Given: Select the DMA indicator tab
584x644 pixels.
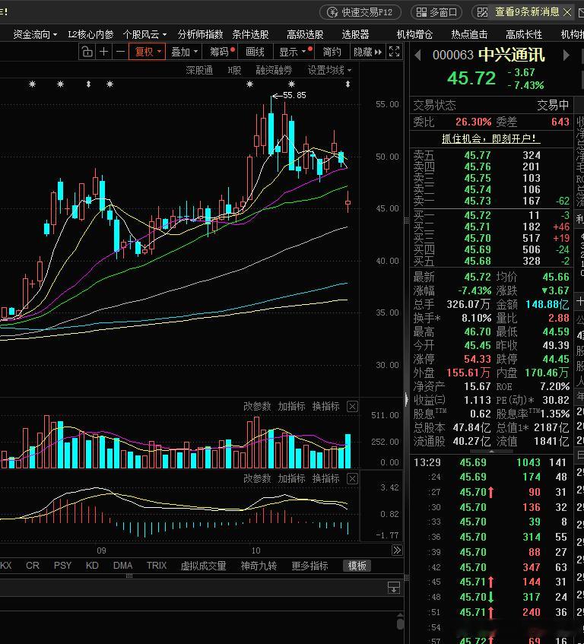Looking at the screenshot, I should (122, 566).
